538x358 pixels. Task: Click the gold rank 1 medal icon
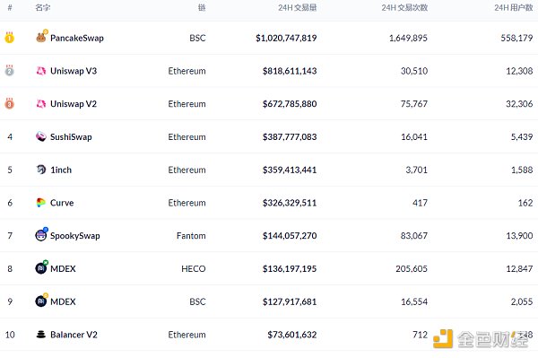pyautogui.click(x=9, y=38)
